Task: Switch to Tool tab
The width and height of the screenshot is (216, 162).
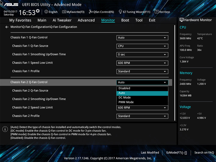Action: pyautogui.click(x=139, y=20)
